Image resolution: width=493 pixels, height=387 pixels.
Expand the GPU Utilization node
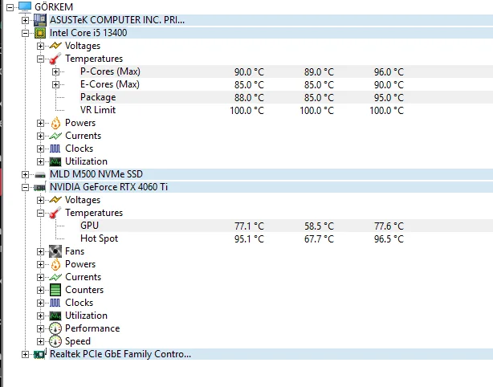pyautogui.click(x=40, y=316)
